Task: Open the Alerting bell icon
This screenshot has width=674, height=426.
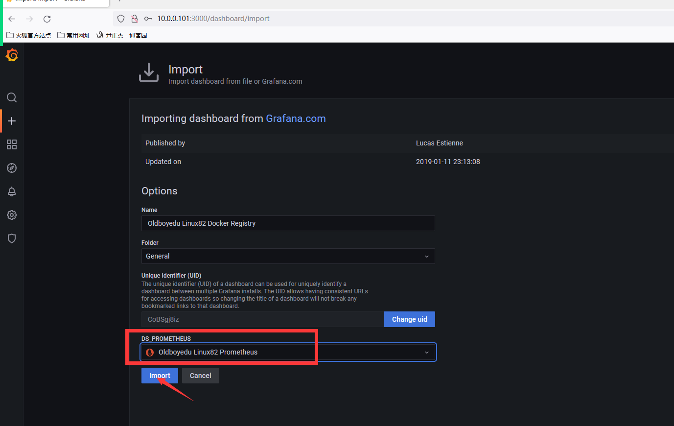Action: click(12, 191)
